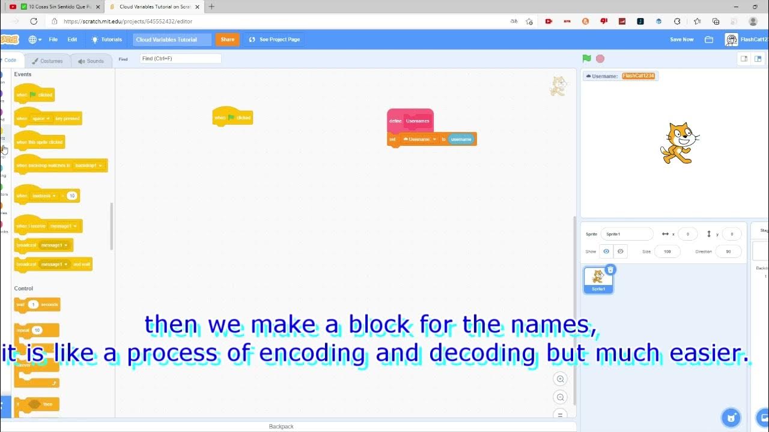Click the browser translate page icon
Viewport: 769px width, 432px height.
(x=514, y=21)
